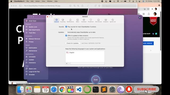
Task: Open the YouTube notifications bell in Chrome
Action: click(x=149, y=14)
